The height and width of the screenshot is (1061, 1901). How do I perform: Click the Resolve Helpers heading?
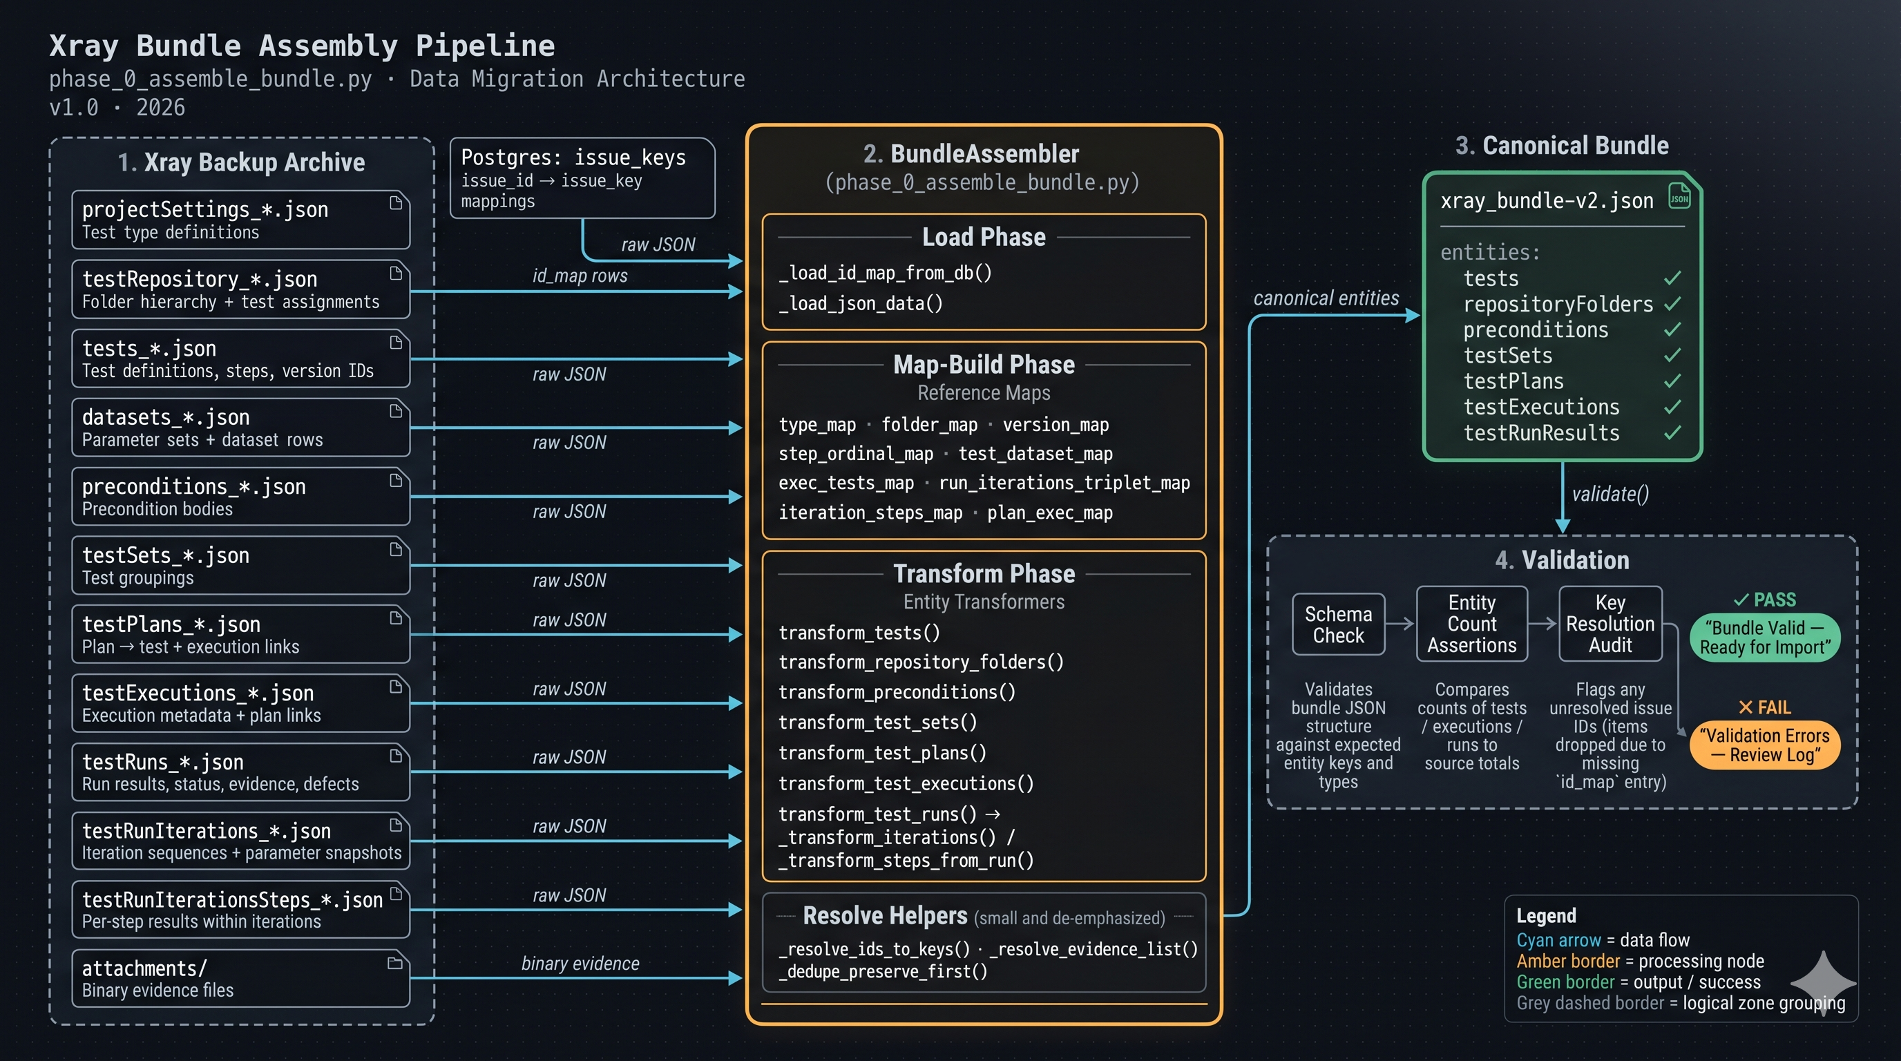(x=885, y=916)
